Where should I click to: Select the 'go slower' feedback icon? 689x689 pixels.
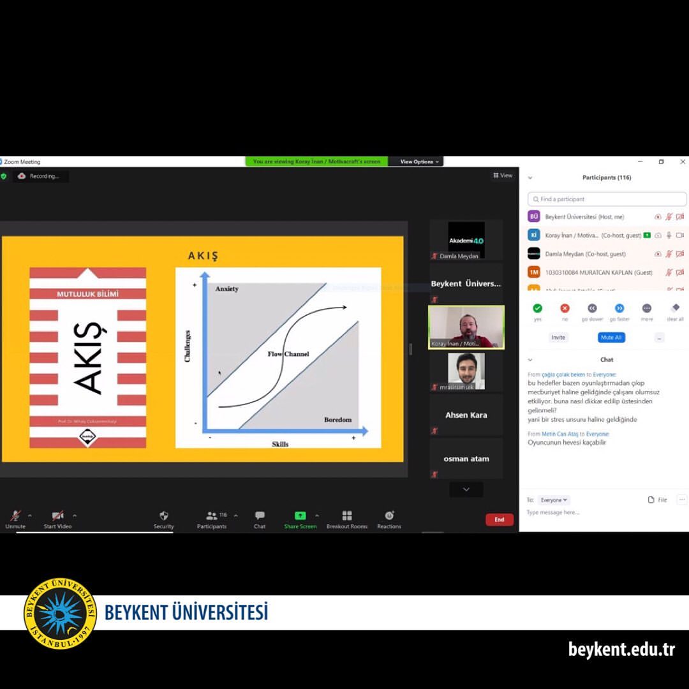[x=592, y=308]
